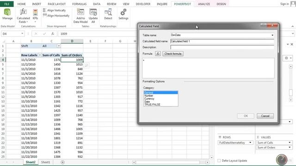Select Number category in list
This screenshot has height=166, width=296.
tap(160, 95)
